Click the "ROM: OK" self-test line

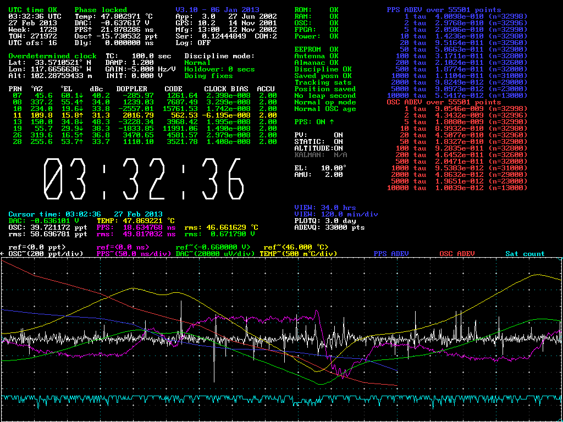(x=316, y=10)
